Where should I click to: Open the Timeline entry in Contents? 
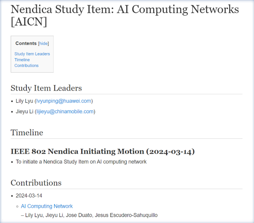click(x=22, y=60)
